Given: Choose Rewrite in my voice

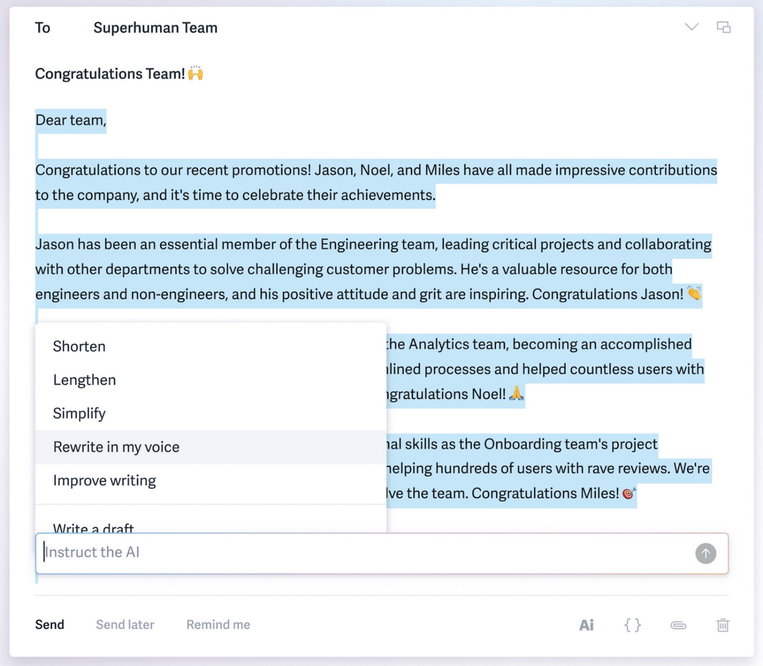Looking at the screenshot, I should [x=116, y=447].
